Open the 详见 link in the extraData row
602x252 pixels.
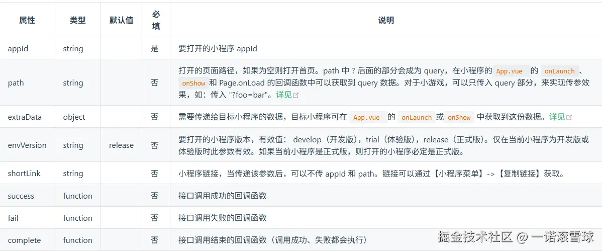(x=557, y=117)
